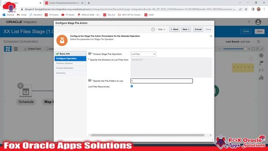This screenshot has width=268, height=151.
Task: Switch to canvas layout view
Action: coord(8,49)
